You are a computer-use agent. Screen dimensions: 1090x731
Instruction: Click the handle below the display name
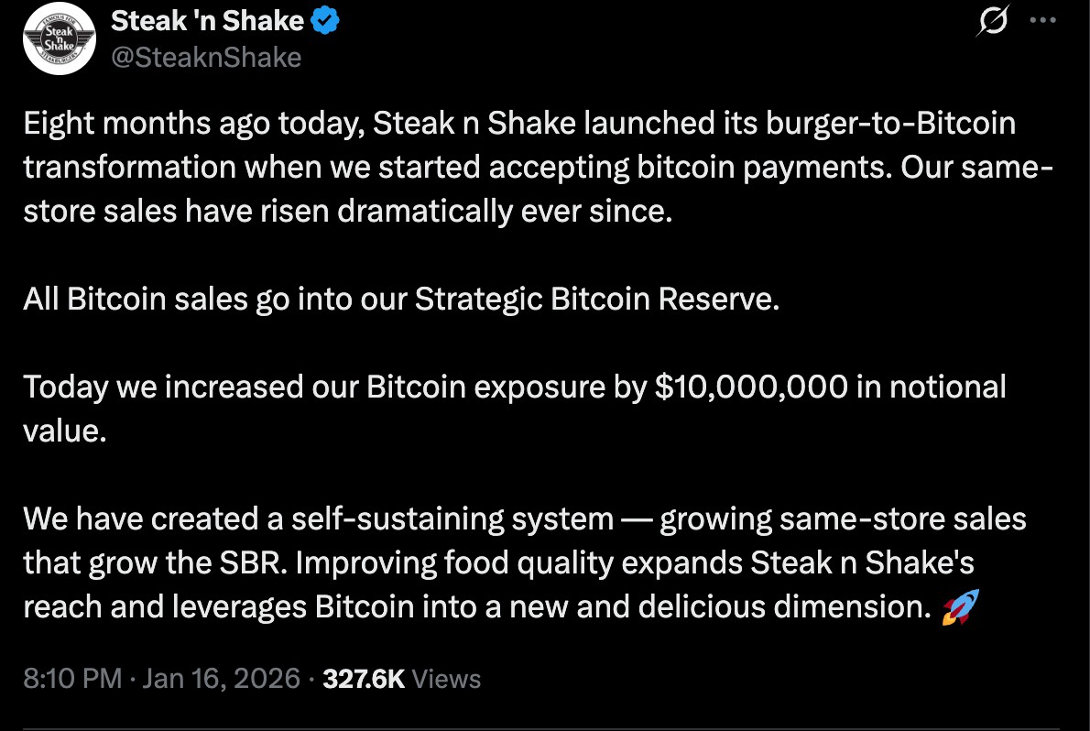pyautogui.click(x=206, y=57)
